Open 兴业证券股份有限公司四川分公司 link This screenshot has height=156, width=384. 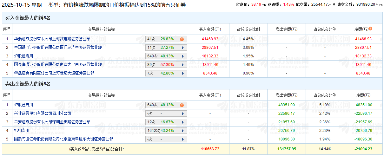[x=43, y=113]
